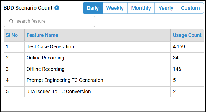Sort by the Usage Count column header

click(x=187, y=35)
